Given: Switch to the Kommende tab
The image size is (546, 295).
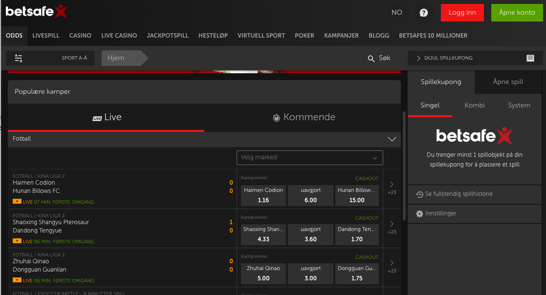Looking at the screenshot, I should click(304, 117).
